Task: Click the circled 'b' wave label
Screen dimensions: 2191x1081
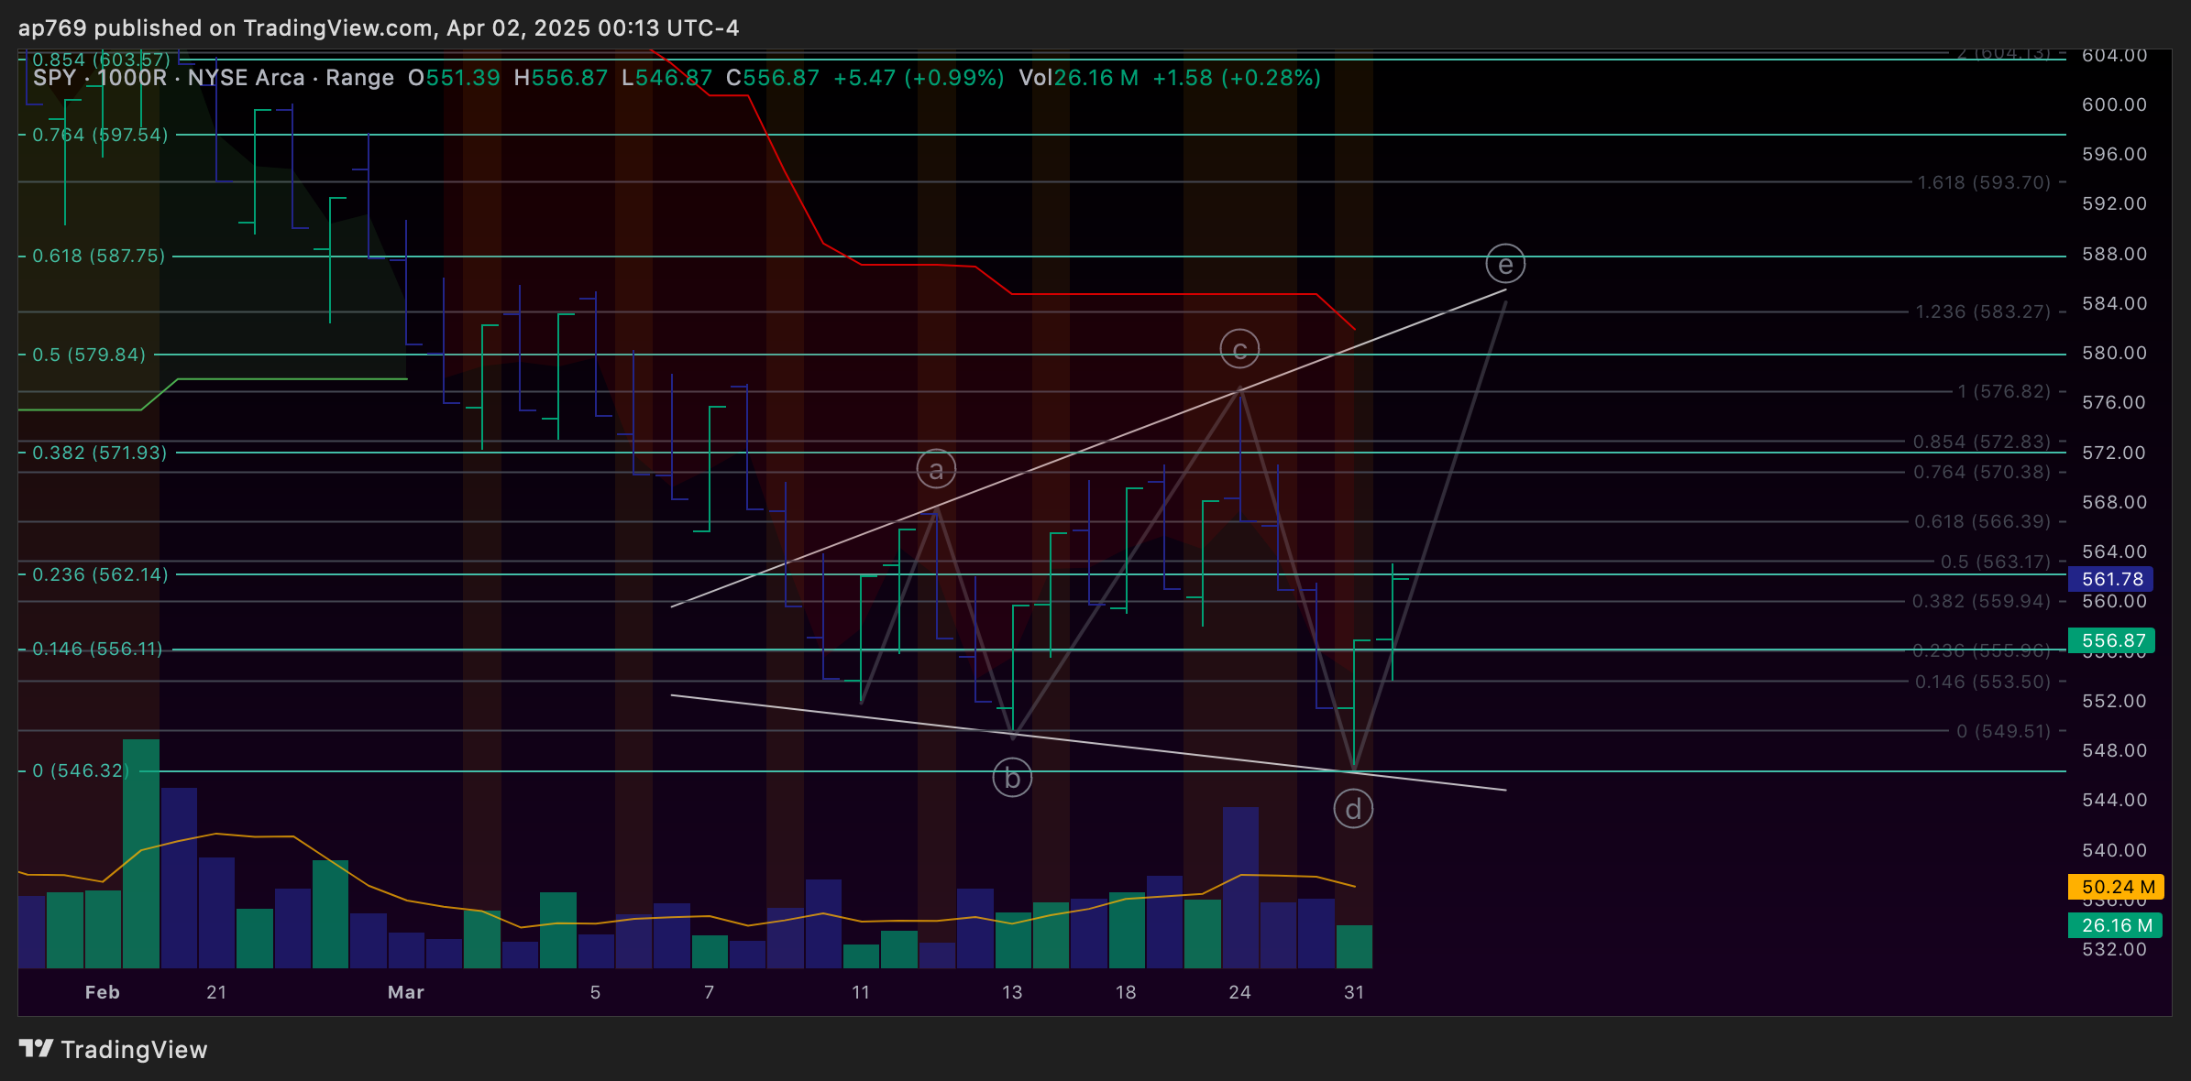Action: tap(1012, 778)
